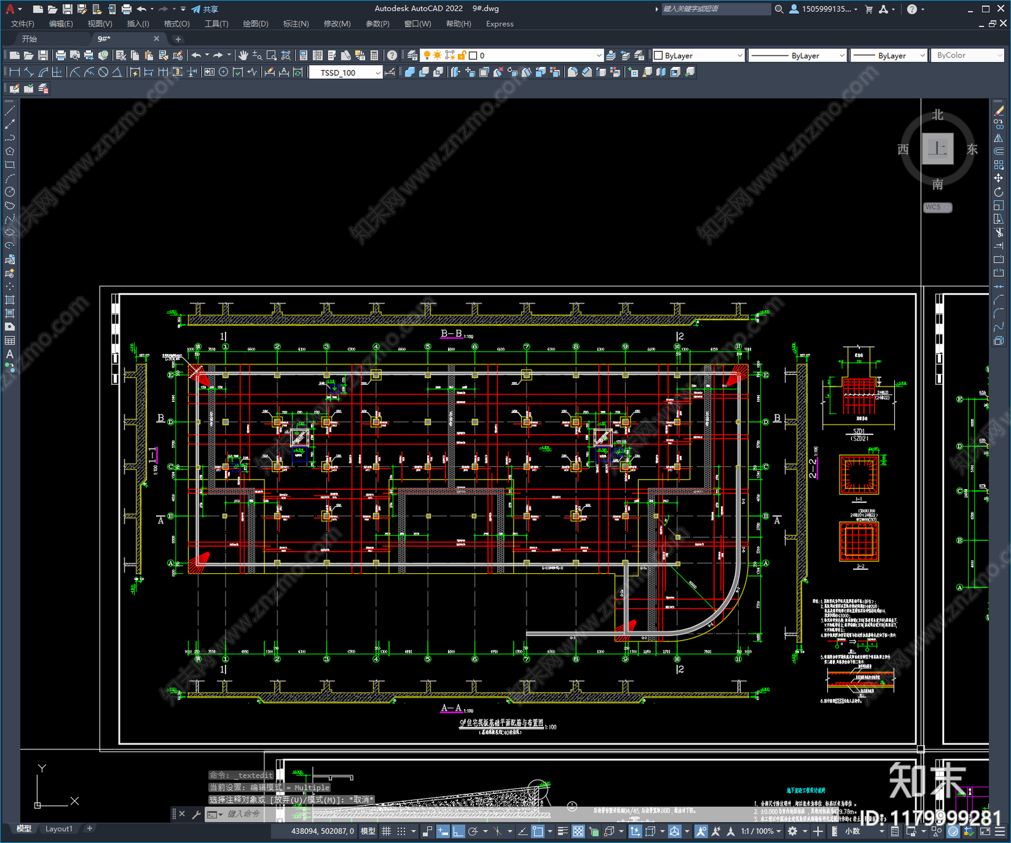
Task: Toggle lineweight display in status bar
Action: [562, 831]
